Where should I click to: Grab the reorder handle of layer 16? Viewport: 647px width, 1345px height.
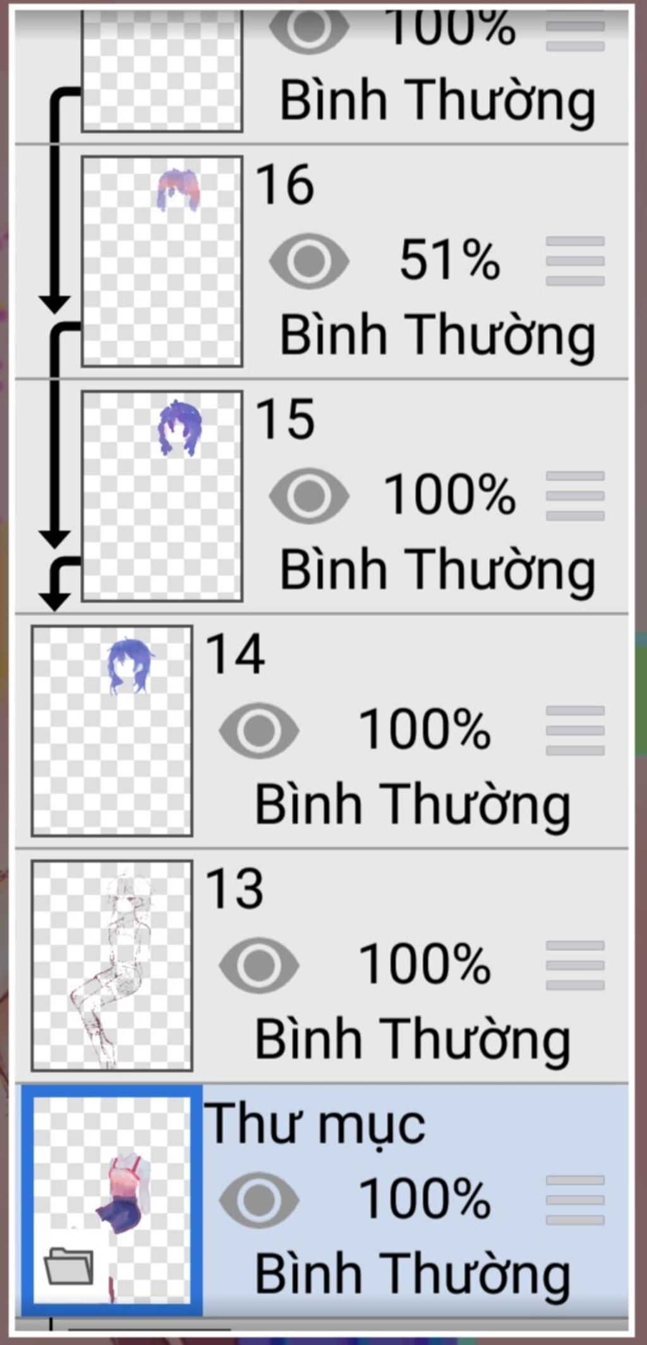click(575, 260)
